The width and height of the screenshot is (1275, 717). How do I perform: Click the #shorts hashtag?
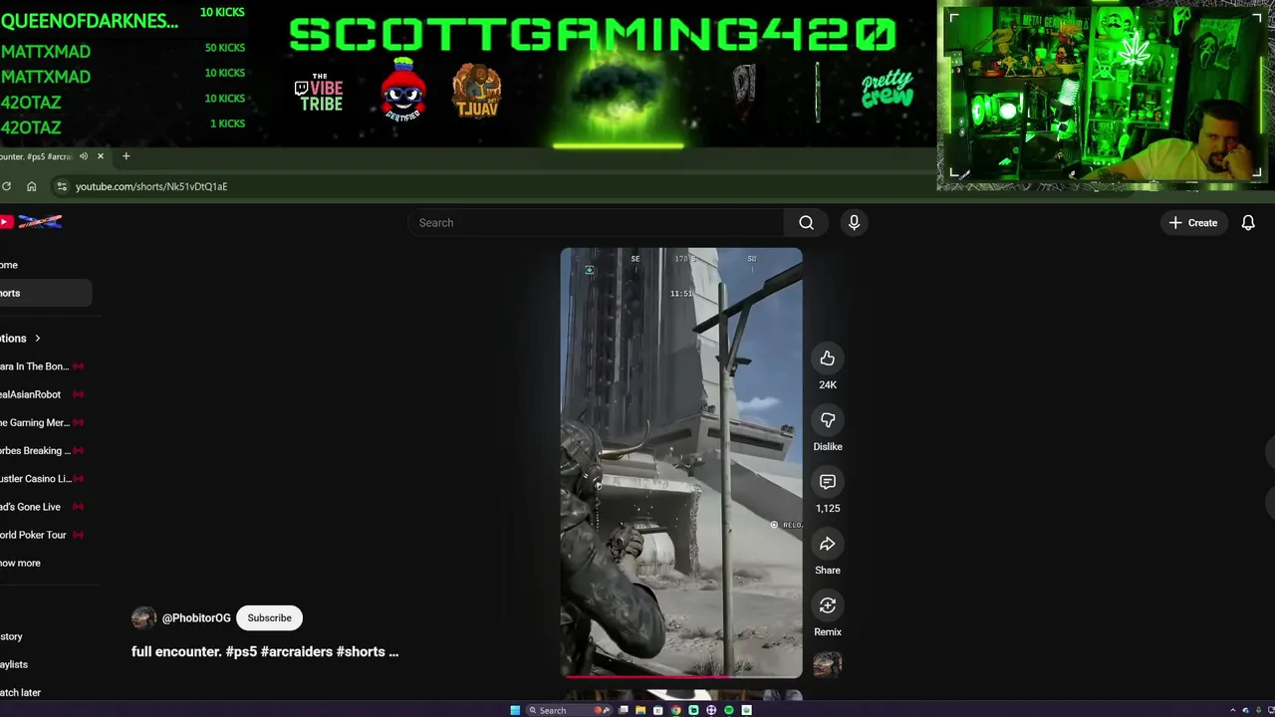click(x=361, y=651)
